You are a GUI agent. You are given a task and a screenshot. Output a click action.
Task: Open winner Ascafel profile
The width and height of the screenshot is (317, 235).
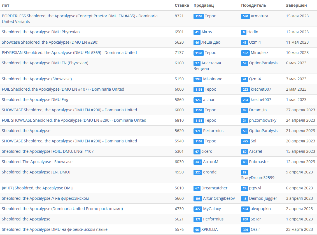coord(255,151)
